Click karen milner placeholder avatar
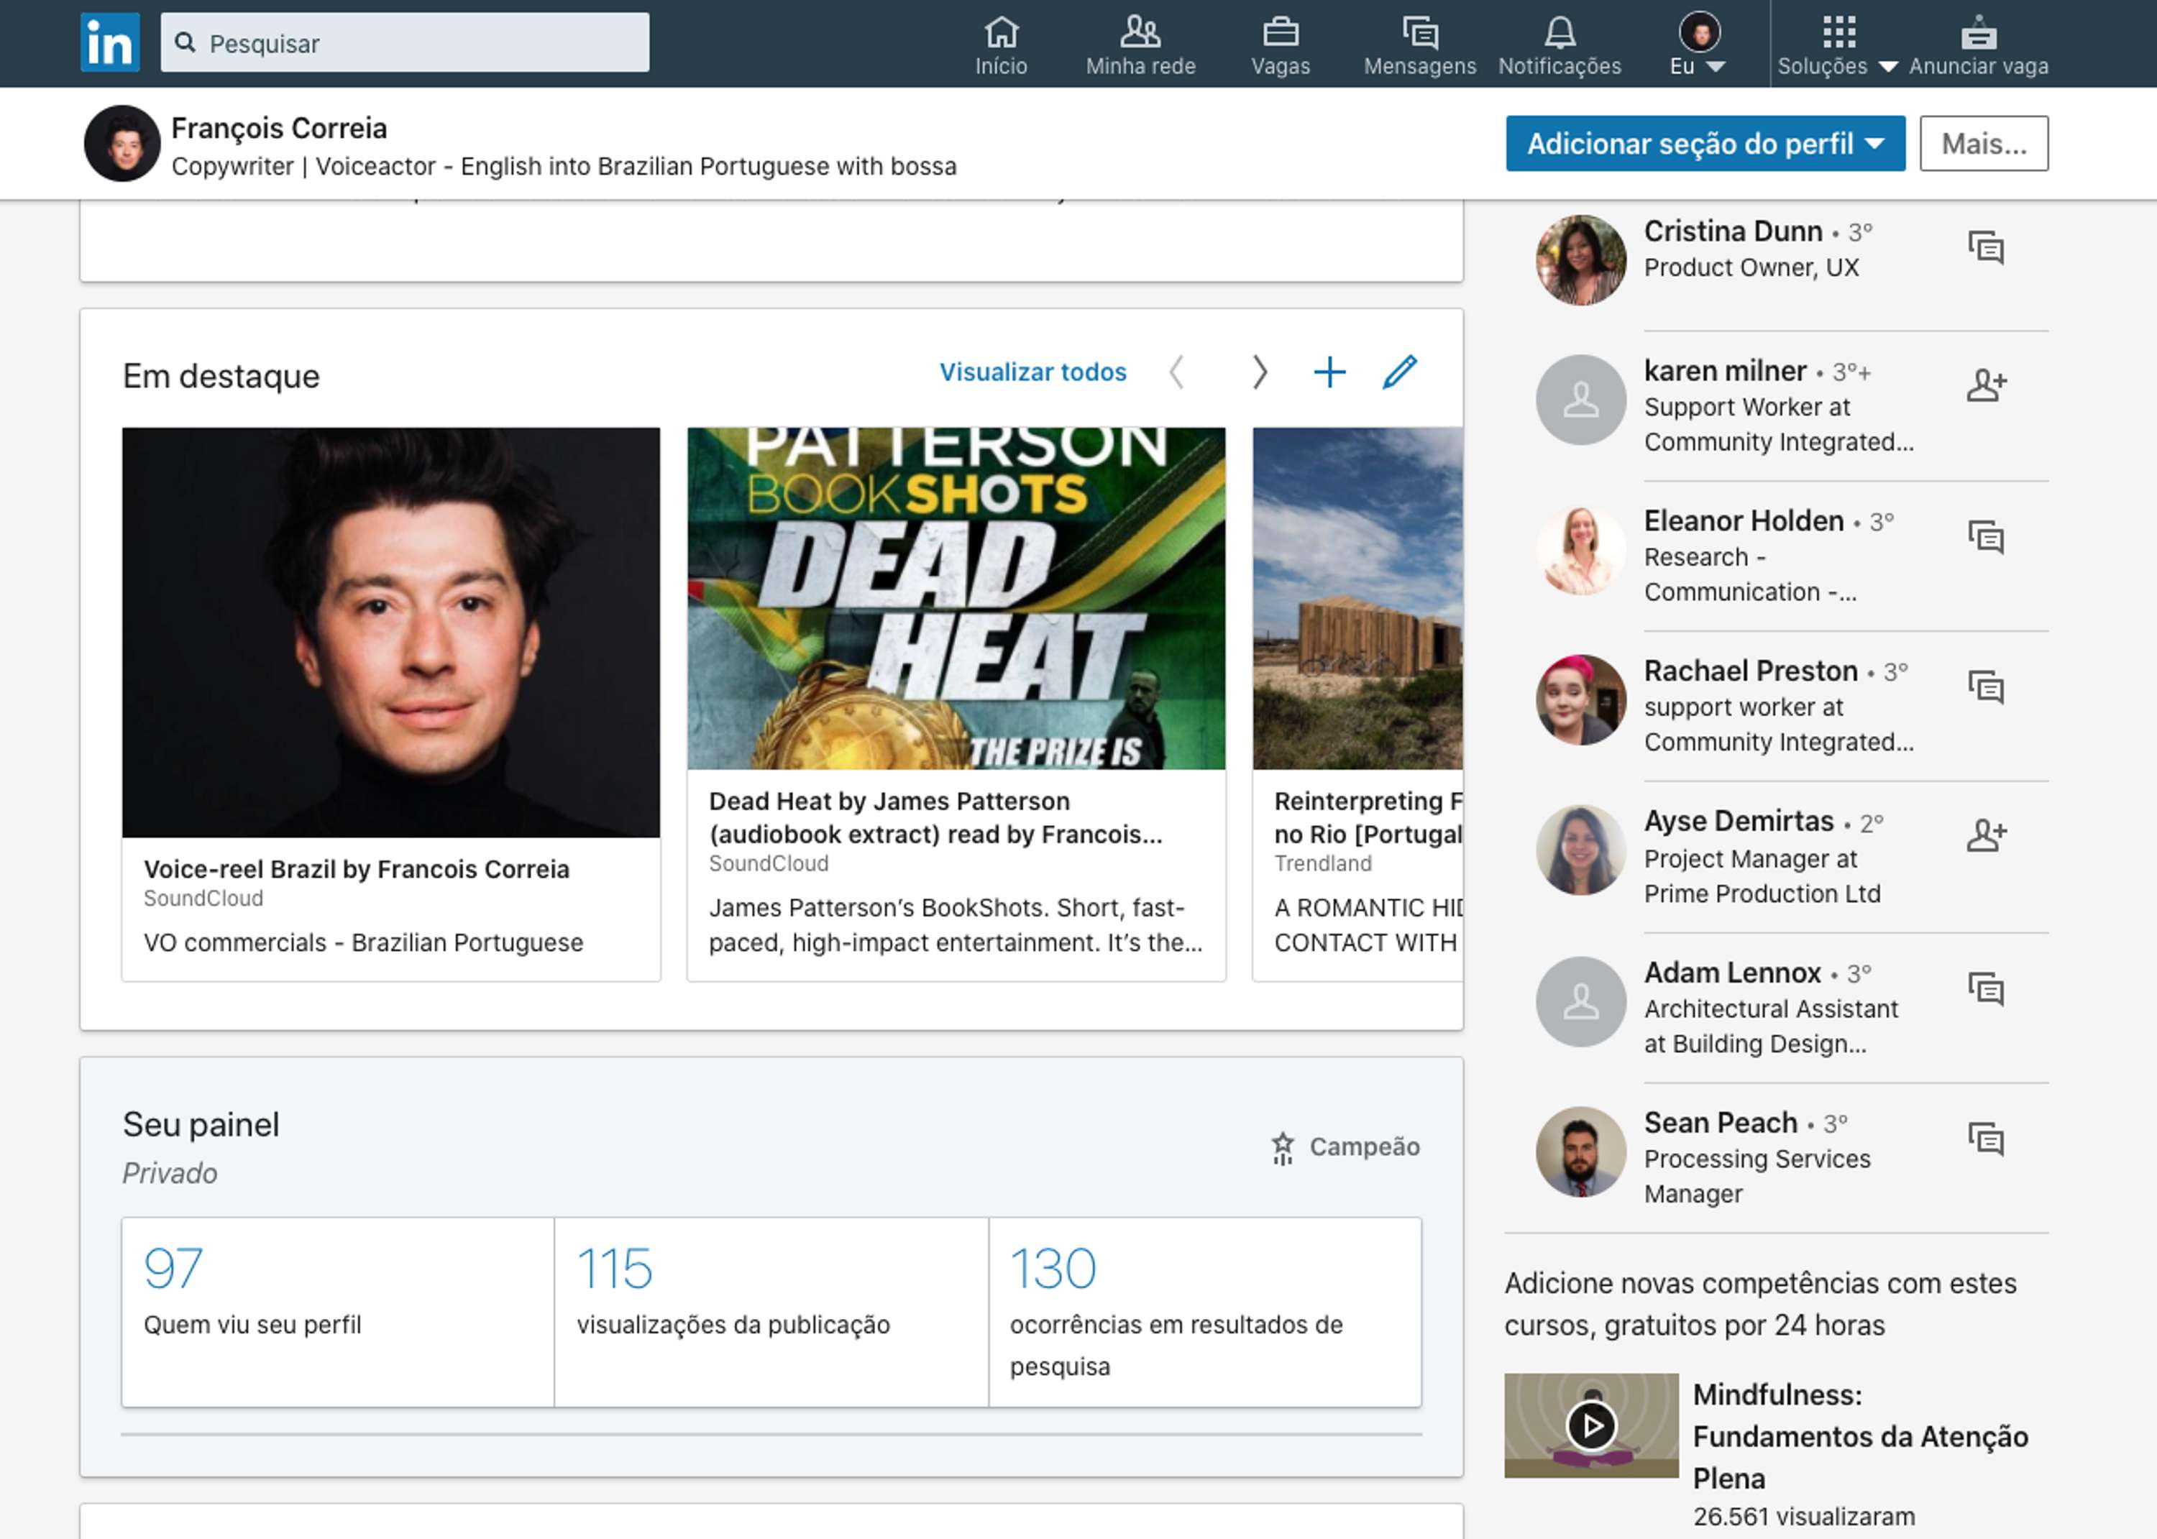The width and height of the screenshot is (2157, 1539). pyautogui.click(x=1581, y=400)
